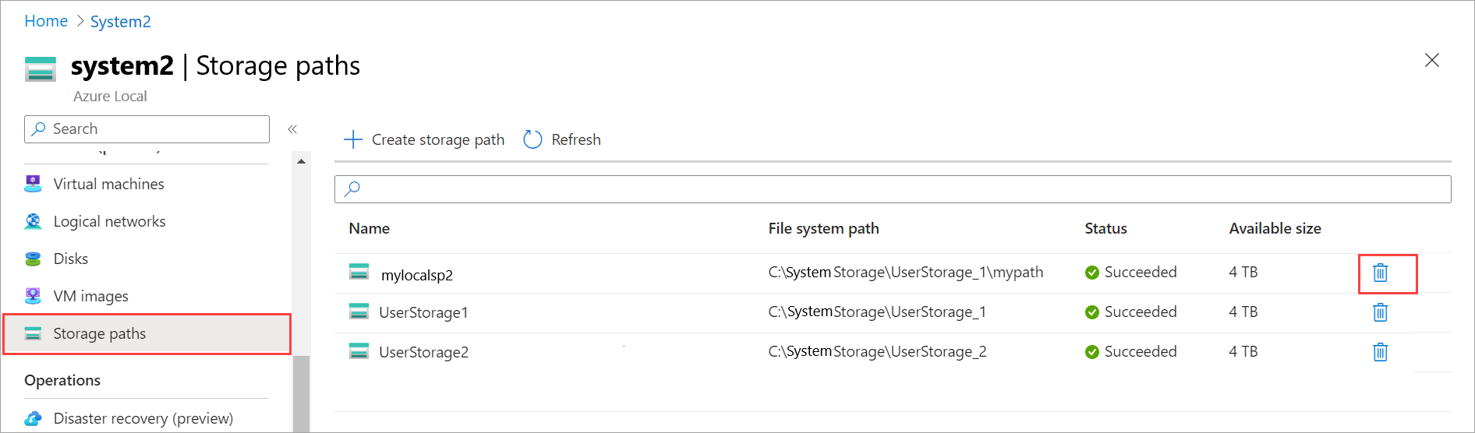The width and height of the screenshot is (1475, 433).
Task: Click the Disaster recovery cloud icon
Action: coord(33,418)
